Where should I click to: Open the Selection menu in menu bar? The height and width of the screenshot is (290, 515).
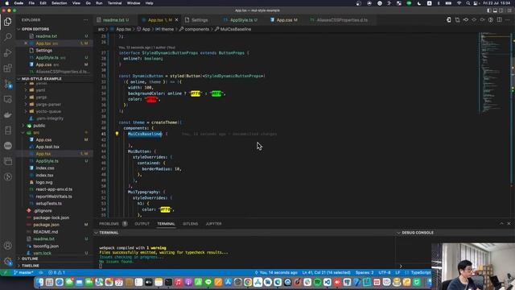(59, 3)
